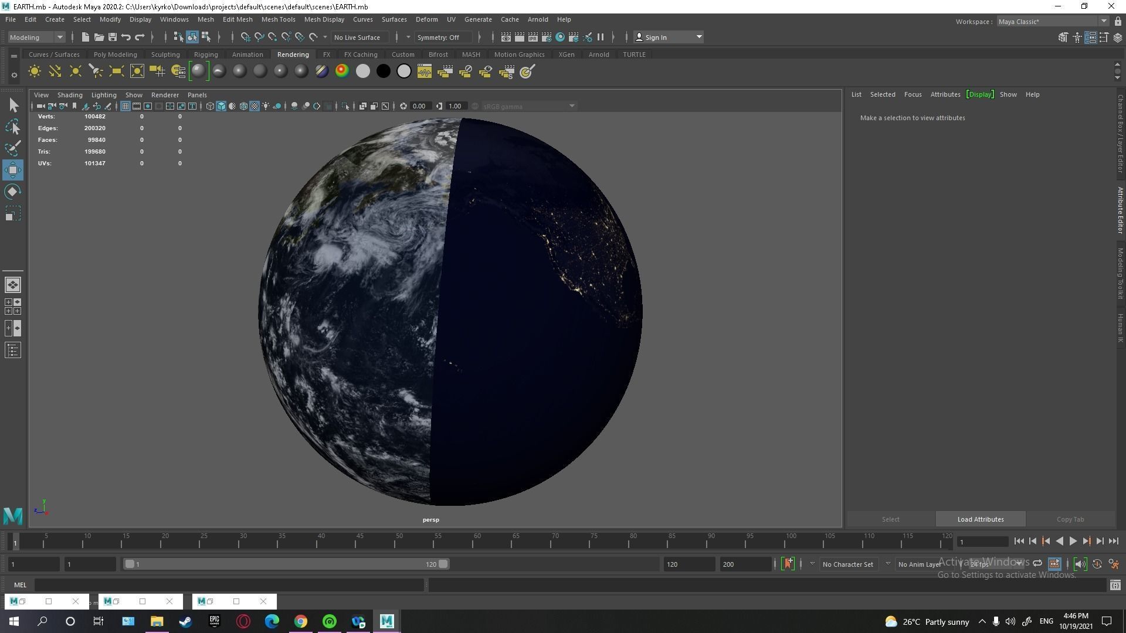This screenshot has height=633, width=1126.
Task: Toggle textured display in viewport
Action: pos(255,106)
